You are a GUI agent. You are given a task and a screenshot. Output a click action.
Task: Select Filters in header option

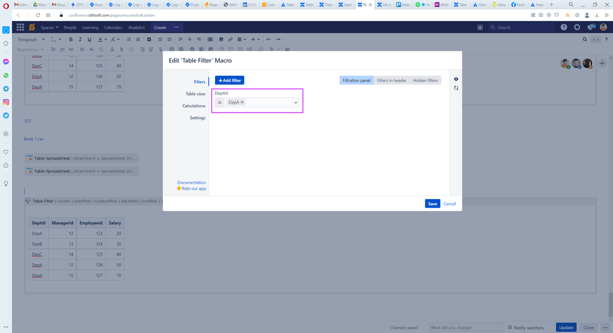click(x=391, y=80)
